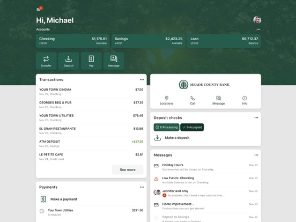Click the Make a payment label

pyautogui.click(x=64, y=199)
